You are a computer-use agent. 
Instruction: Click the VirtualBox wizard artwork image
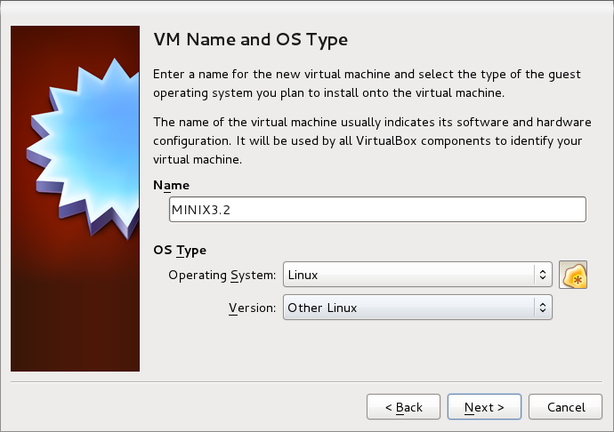(75, 198)
